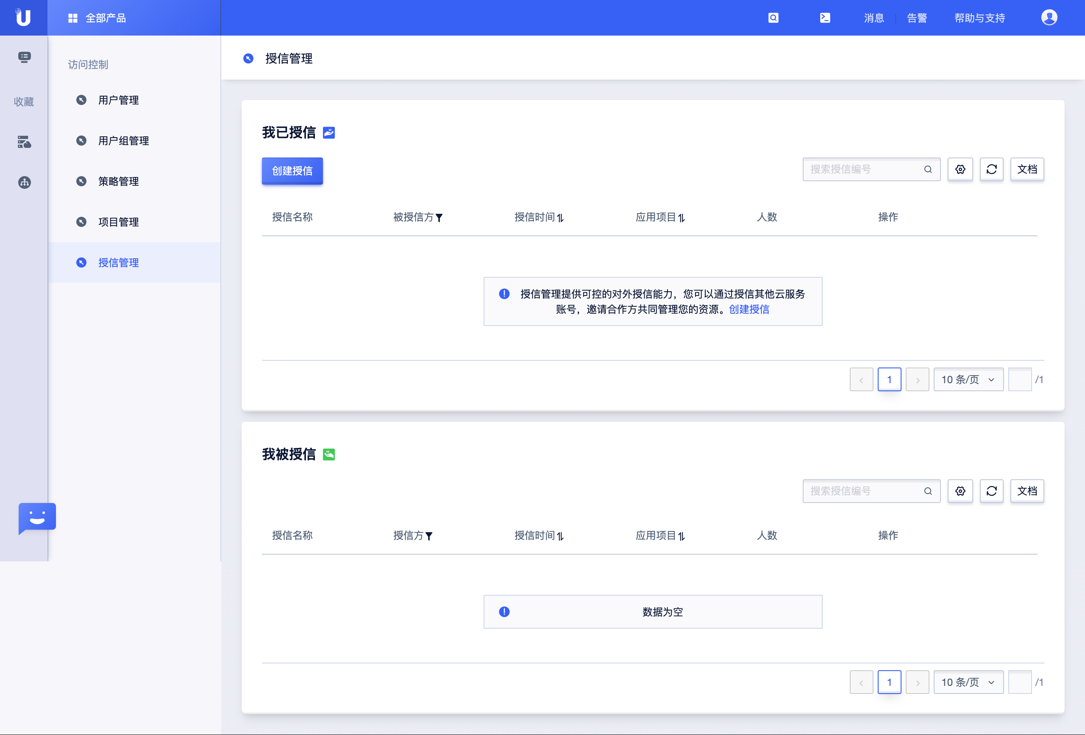The image size is (1085, 735).
Task: Click the blue icon next to 我已授信
Action: [328, 133]
